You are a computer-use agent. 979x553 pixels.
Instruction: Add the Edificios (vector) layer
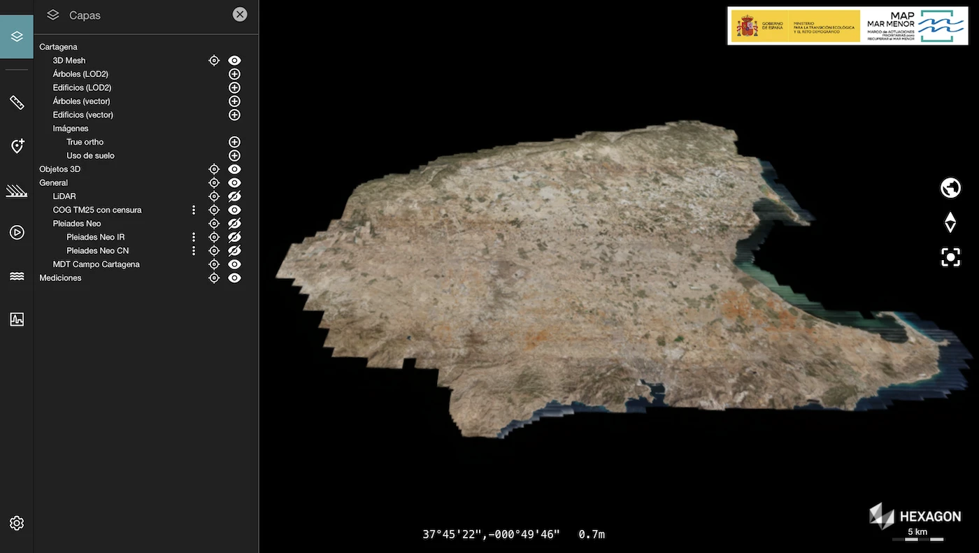click(x=234, y=115)
